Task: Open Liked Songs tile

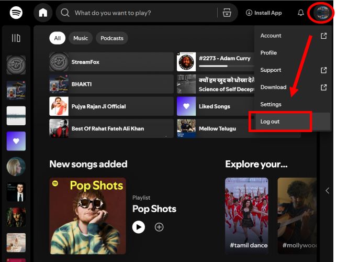Action: click(x=216, y=106)
